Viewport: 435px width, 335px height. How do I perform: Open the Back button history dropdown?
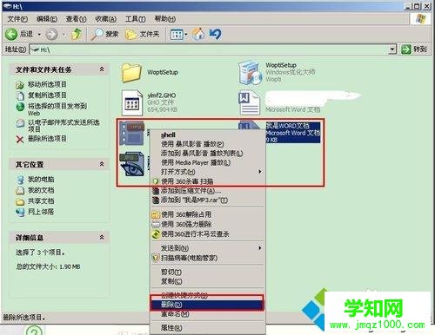39,35
